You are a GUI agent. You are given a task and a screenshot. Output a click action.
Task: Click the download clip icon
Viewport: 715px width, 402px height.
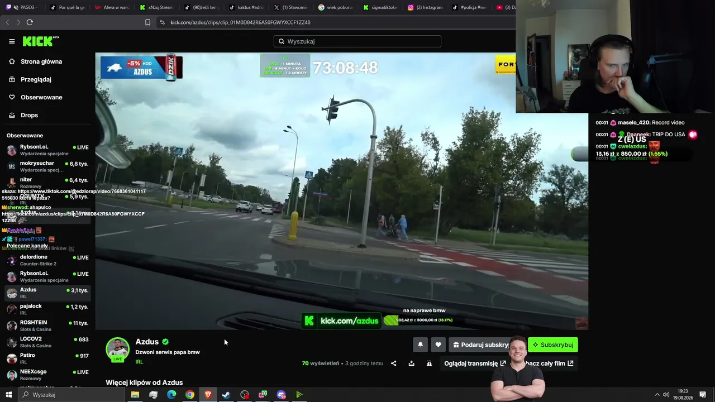coord(412,363)
